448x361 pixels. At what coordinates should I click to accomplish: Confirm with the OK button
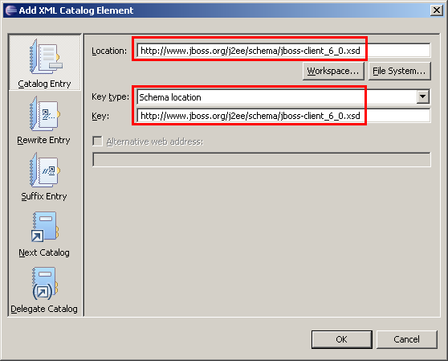pos(342,339)
